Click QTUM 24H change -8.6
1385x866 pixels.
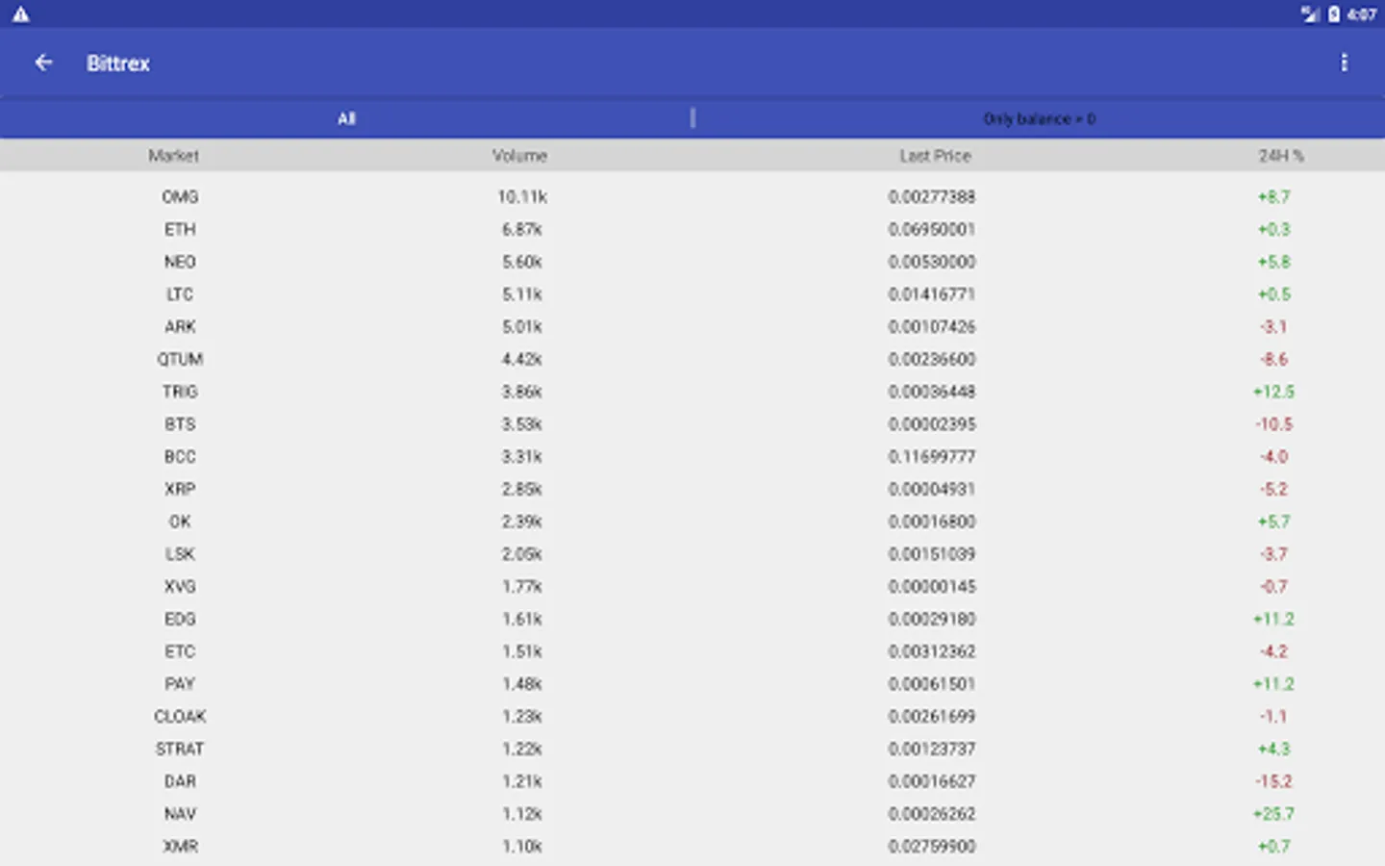[1273, 359]
